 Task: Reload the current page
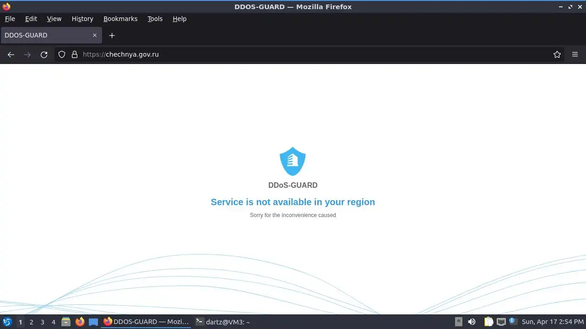44,54
